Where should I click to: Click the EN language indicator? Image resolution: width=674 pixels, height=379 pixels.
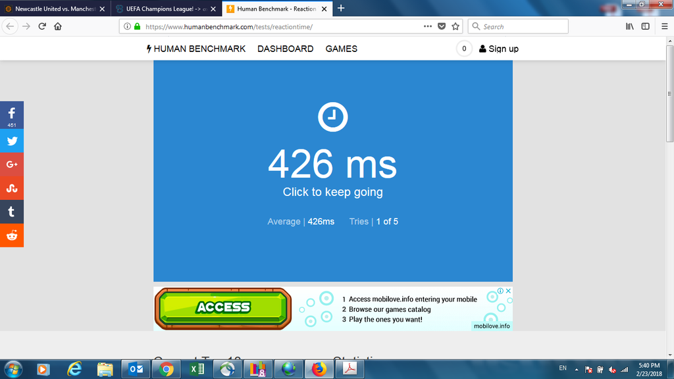pyautogui.click(x=563, y=368)
